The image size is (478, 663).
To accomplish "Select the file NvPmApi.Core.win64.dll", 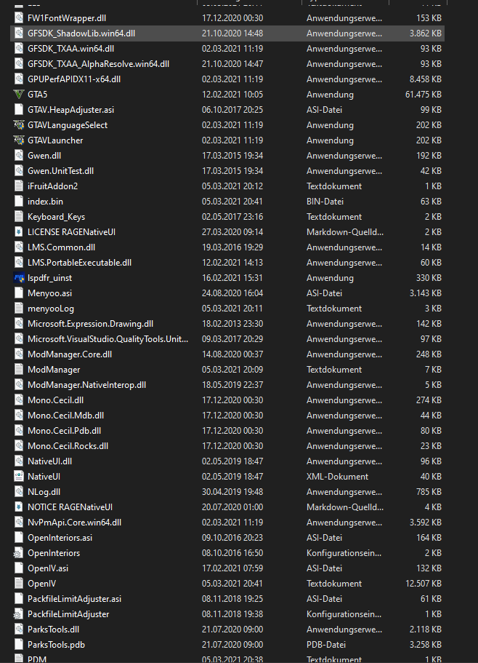I will click(74, 523).
